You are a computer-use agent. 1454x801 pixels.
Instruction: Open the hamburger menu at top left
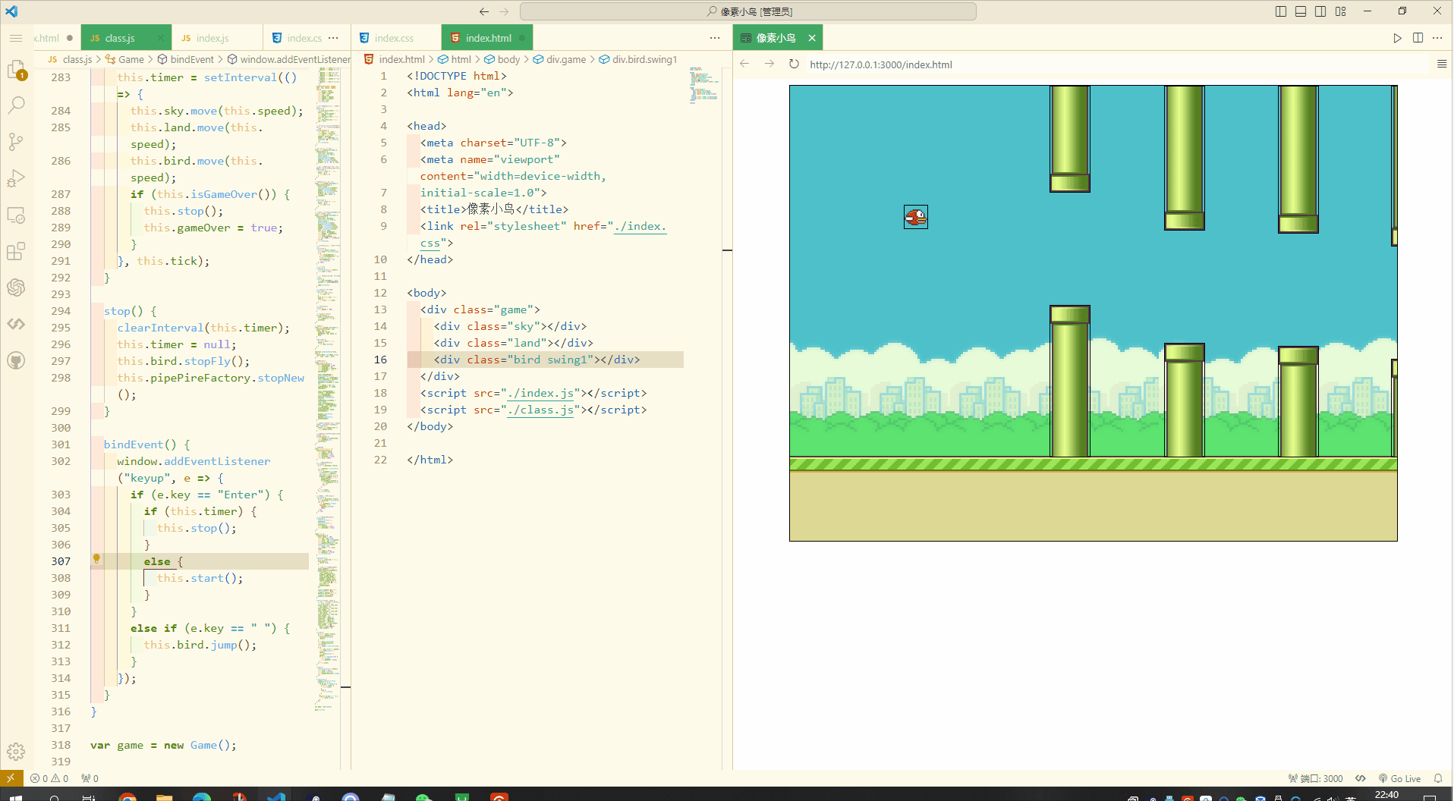pyautogui.click(x=16, y=38)
